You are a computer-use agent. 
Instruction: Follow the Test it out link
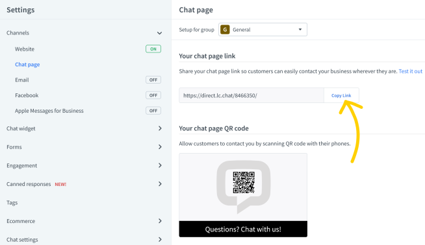pyautogui.click(x=410, y=71)
